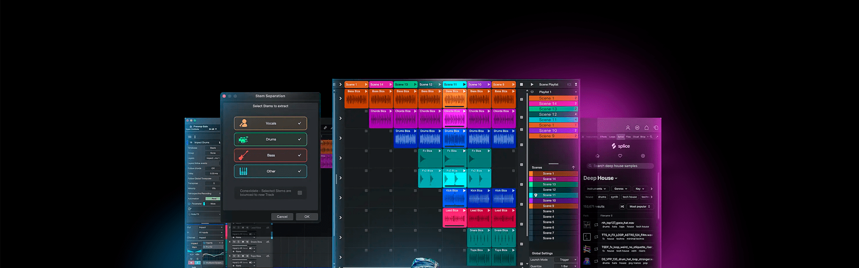The height and width of the screenshot is (268, 859).
Task: Play the Kick Biza clip in Scene 11
Action: [x=464, y=191]
